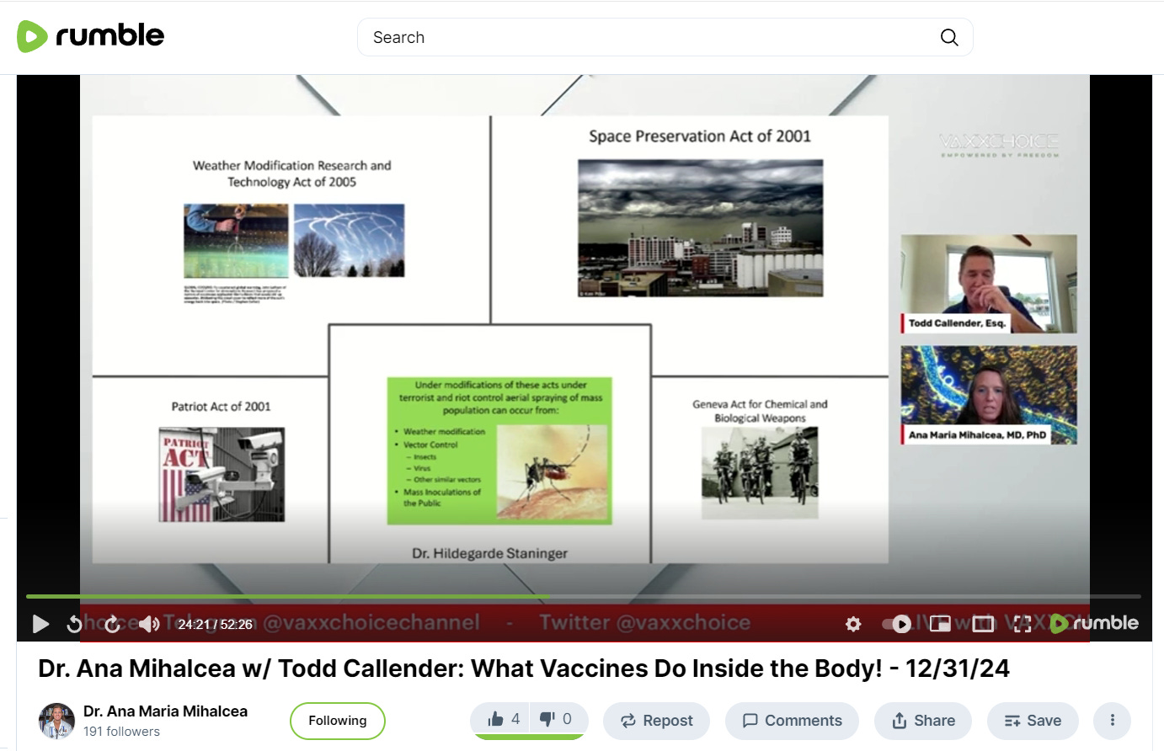This screenshot has height=751, width=1164.
Task: Mute the video volume
Action: coord(150,624)
